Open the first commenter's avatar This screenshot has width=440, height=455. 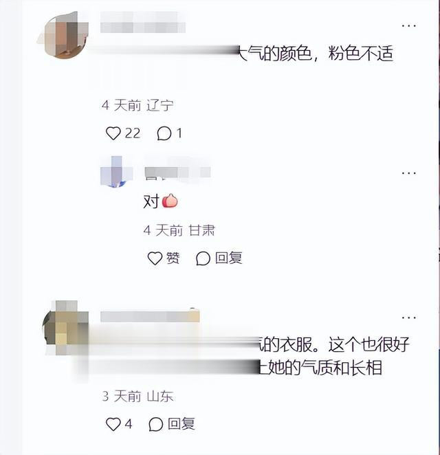(65, 35)
